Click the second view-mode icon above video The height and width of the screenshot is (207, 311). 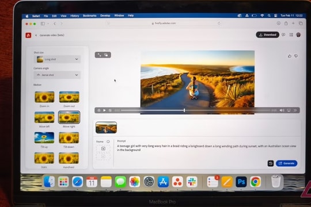[x=107, y=55]
